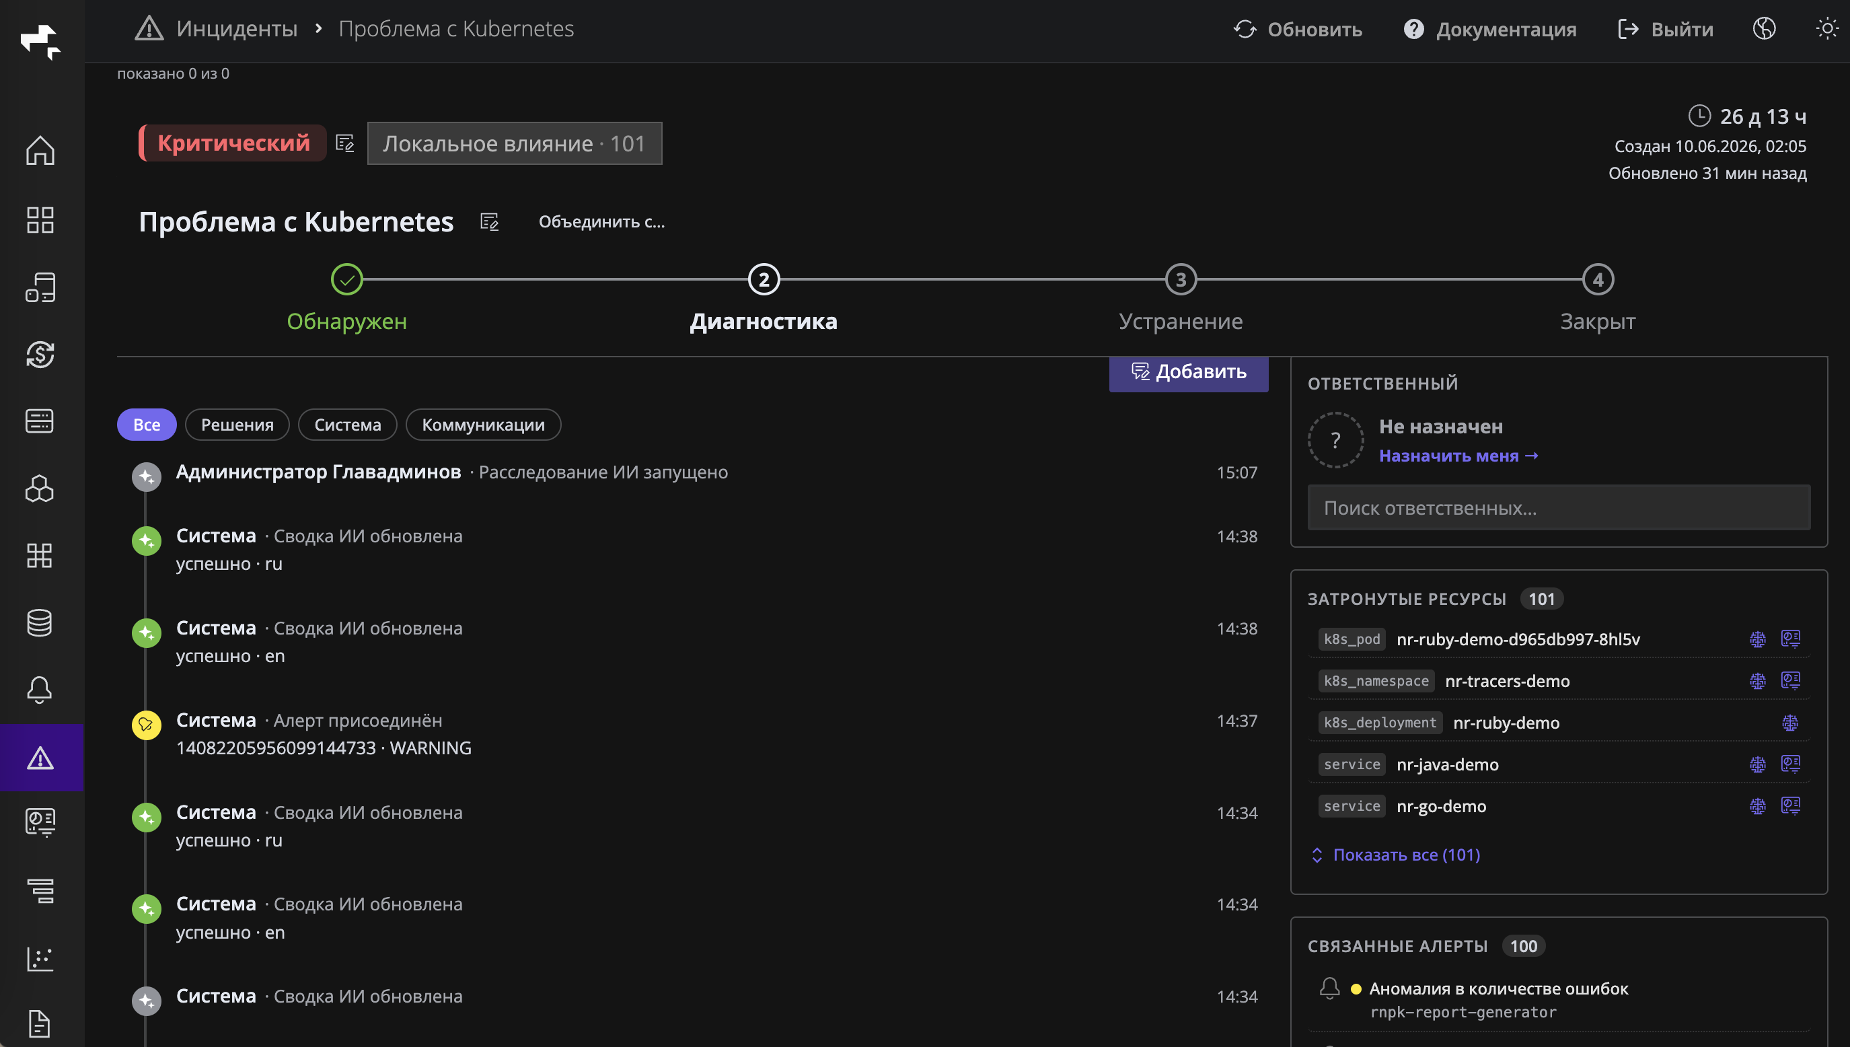
Task: Open the scatter chart icon in sidebar
Action: coord(40,959)
